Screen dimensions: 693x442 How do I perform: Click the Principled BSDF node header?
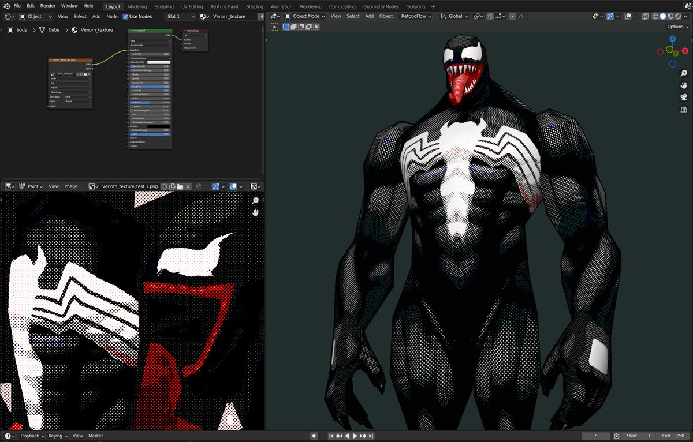coord(150,31)
